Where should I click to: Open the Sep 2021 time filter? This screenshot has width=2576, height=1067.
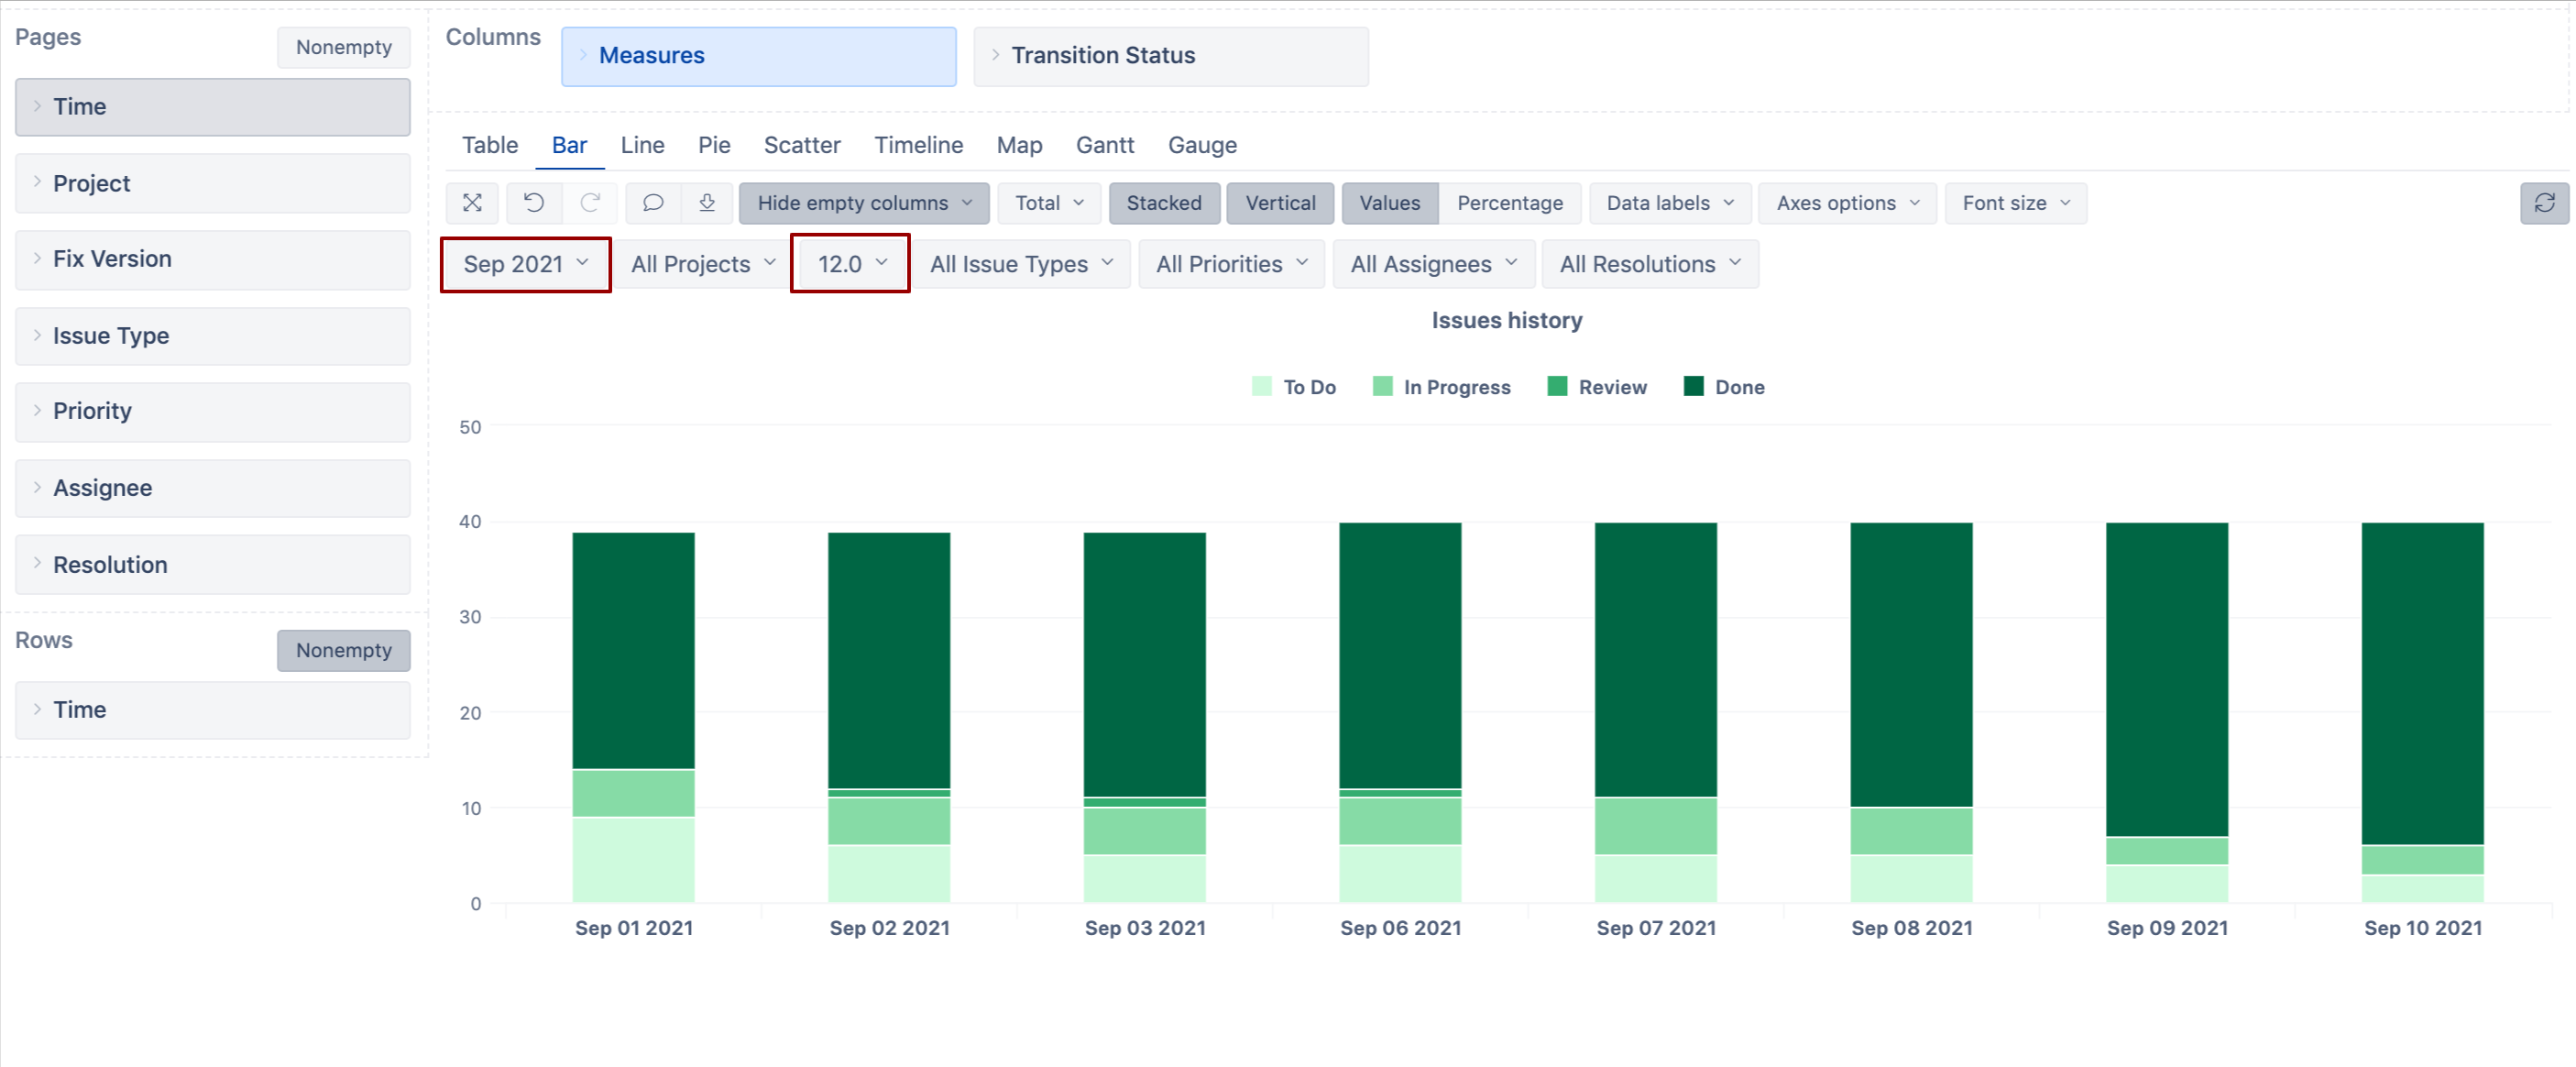click(x=525, y=264)
